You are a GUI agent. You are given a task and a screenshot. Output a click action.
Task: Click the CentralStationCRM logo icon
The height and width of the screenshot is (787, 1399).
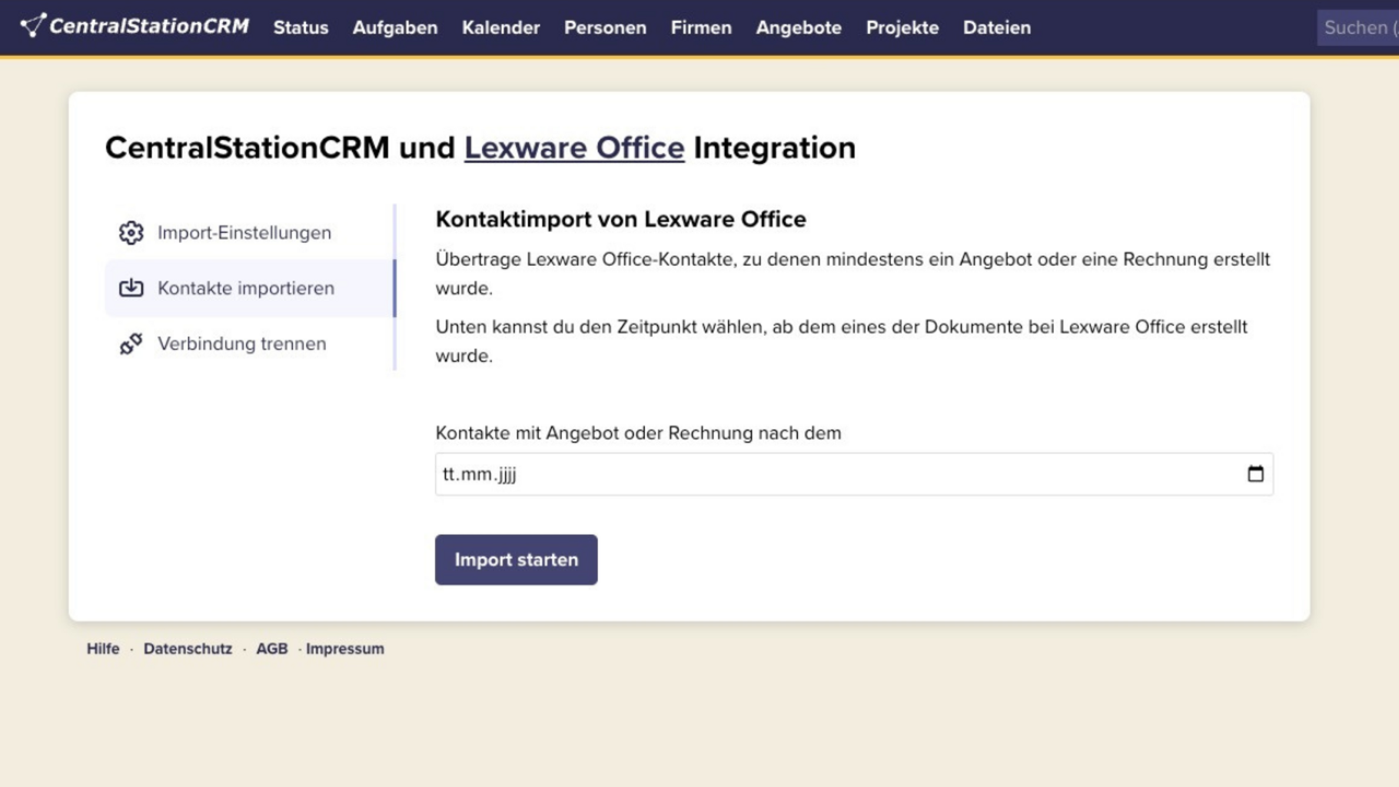pos(32,25)
